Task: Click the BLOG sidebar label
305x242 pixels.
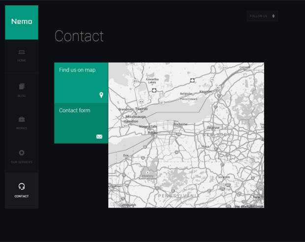Action: (22, 96)
